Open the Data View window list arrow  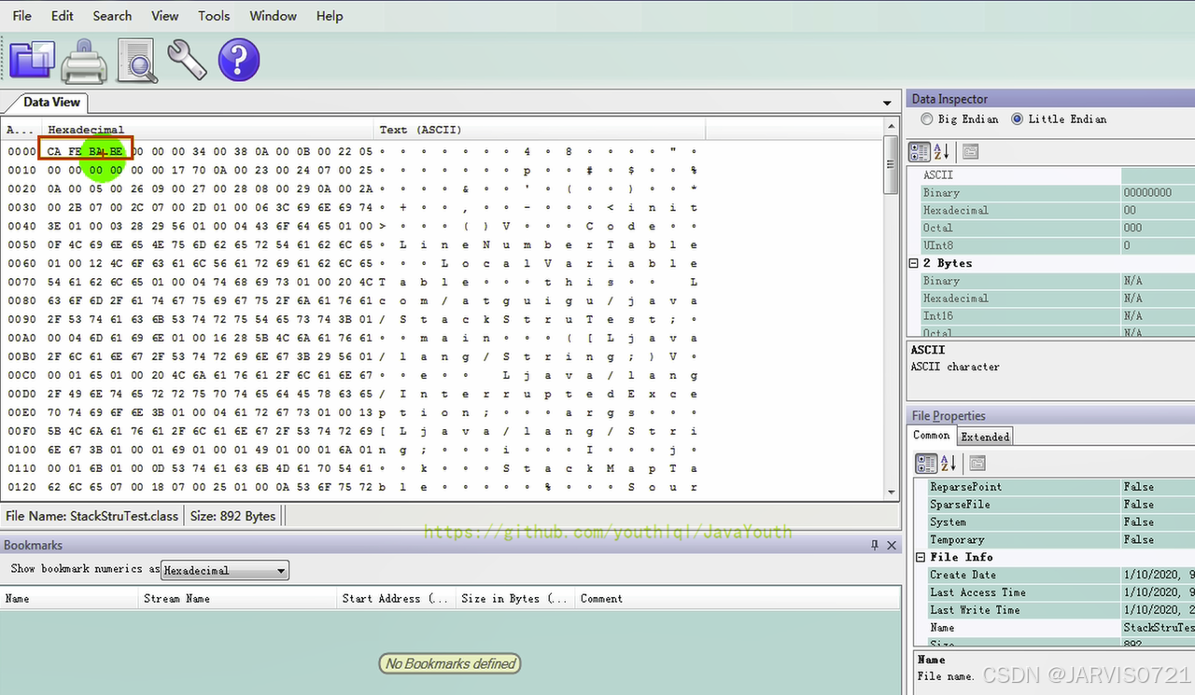tap(887, 103)
